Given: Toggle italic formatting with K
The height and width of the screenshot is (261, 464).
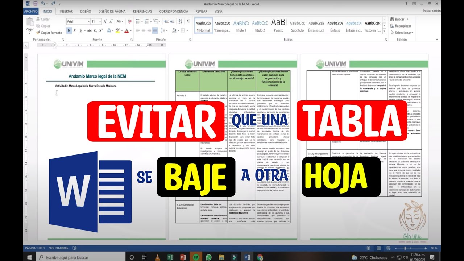Looking at the screenshot, I should tap(75, 30).
